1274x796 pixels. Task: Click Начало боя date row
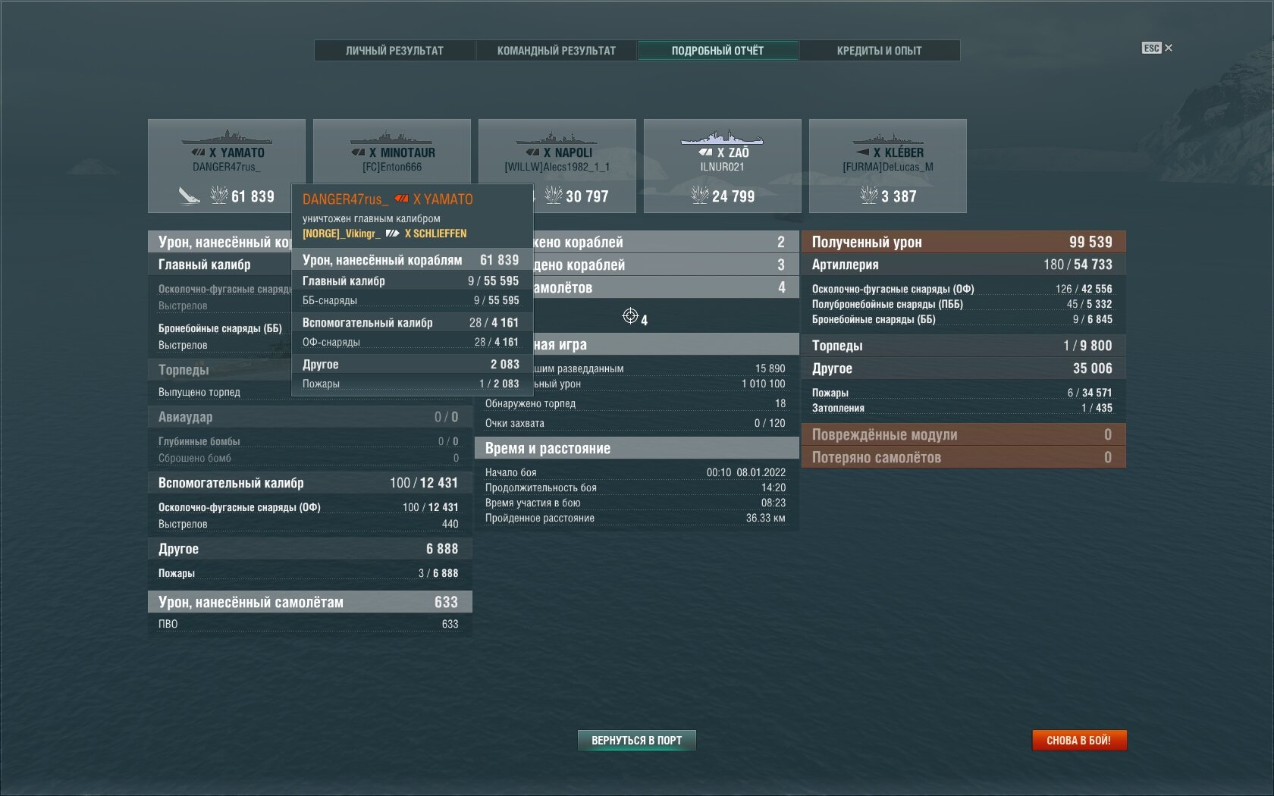636,472
